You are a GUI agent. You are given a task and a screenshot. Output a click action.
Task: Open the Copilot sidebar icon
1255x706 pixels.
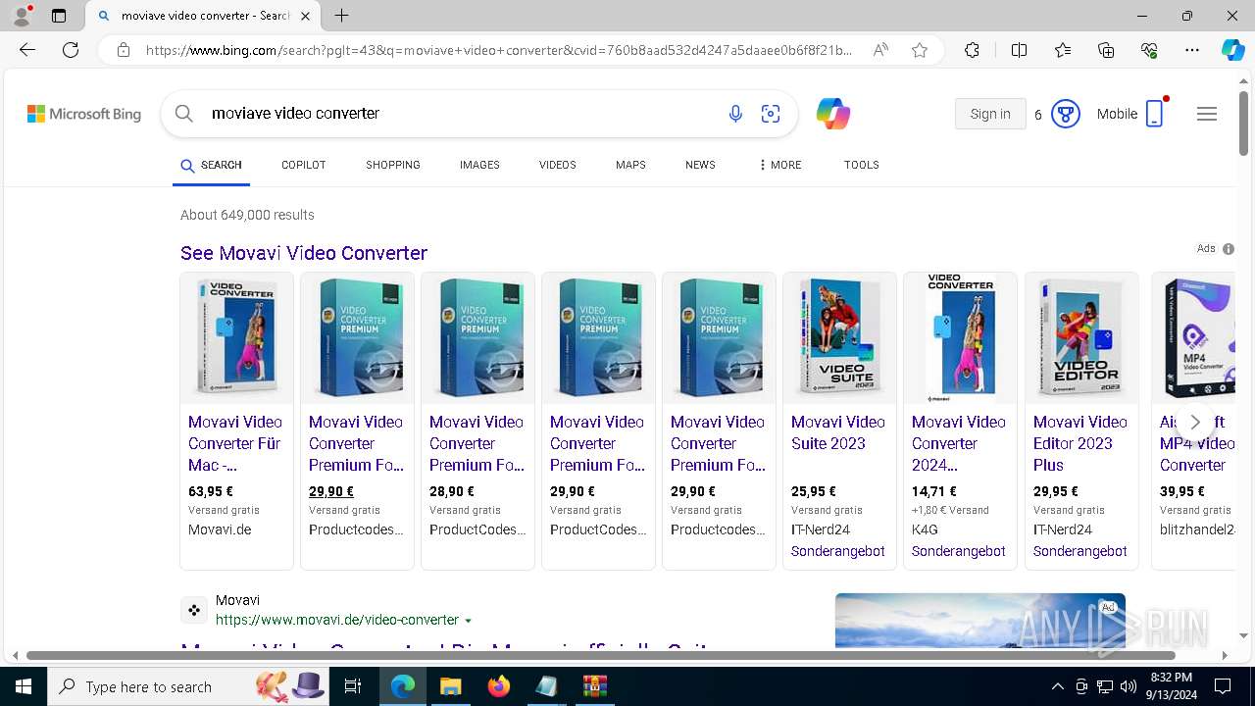point(1232,50)
